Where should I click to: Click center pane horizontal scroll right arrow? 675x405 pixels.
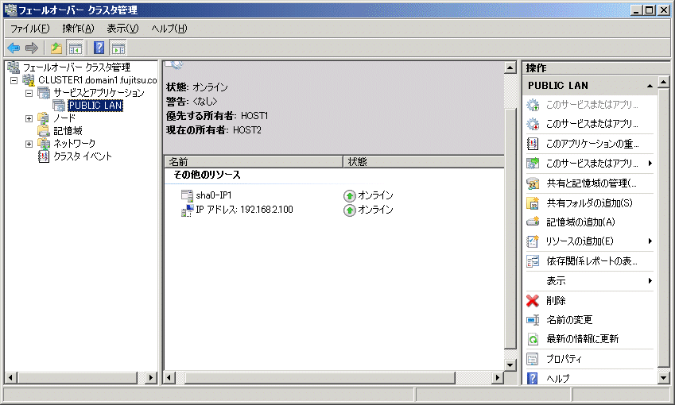498,378
